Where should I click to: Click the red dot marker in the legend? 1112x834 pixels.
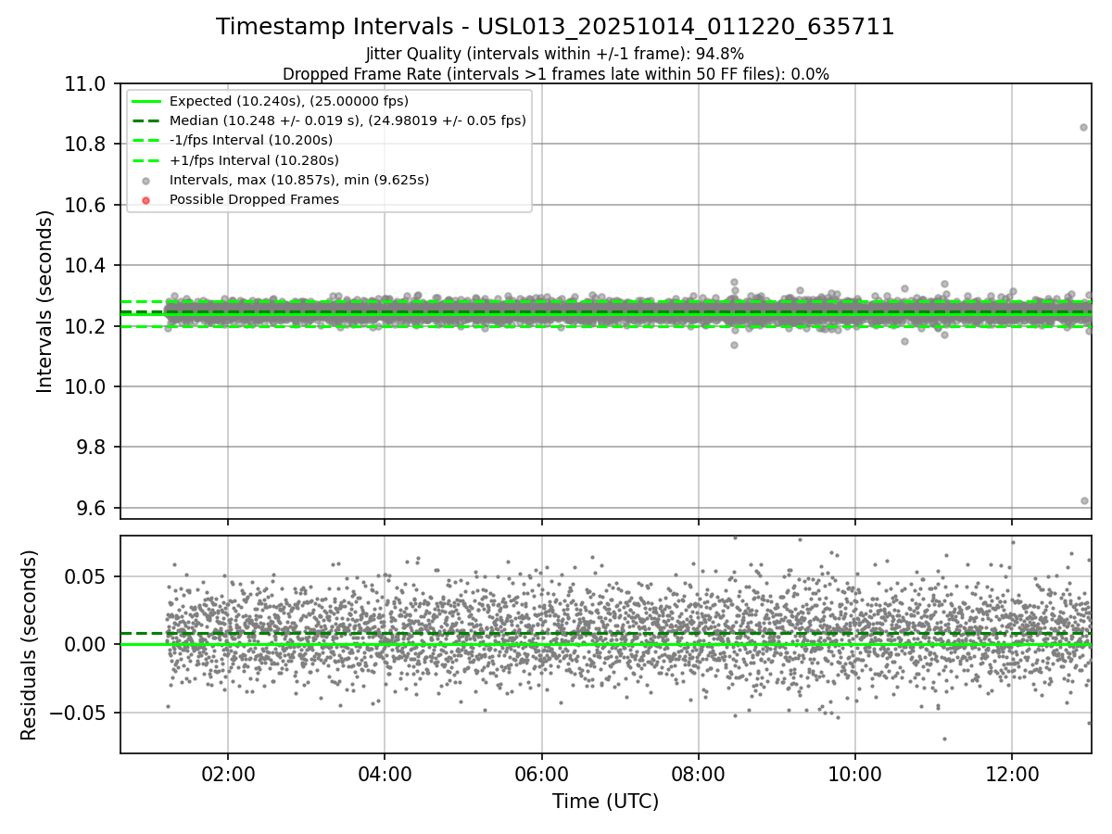click(147, 199)
